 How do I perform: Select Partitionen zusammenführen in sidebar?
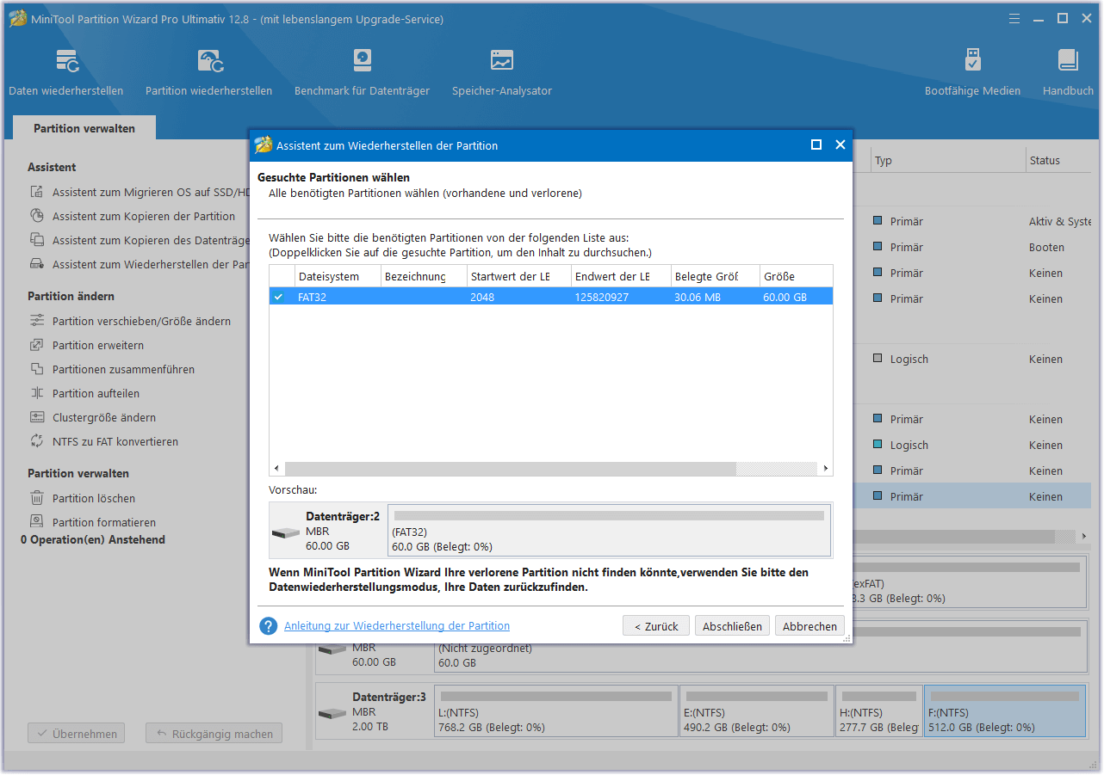(124, 370)
